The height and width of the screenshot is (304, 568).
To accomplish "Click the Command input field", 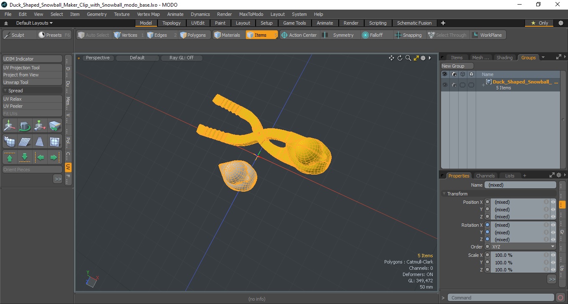I will pos(502,298).
